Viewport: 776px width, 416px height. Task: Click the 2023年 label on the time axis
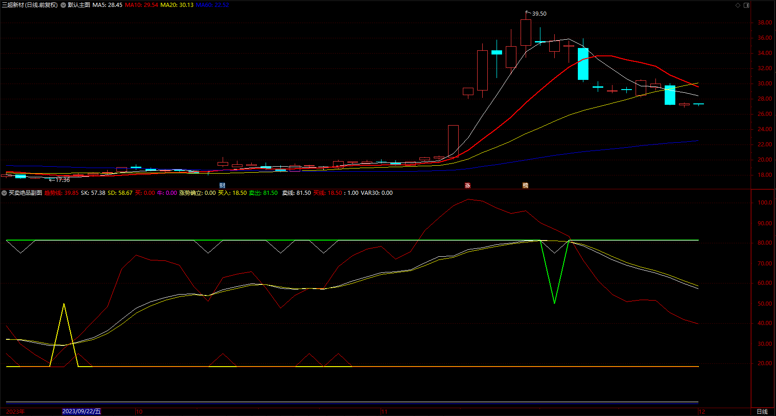click(x=16, y=411)
